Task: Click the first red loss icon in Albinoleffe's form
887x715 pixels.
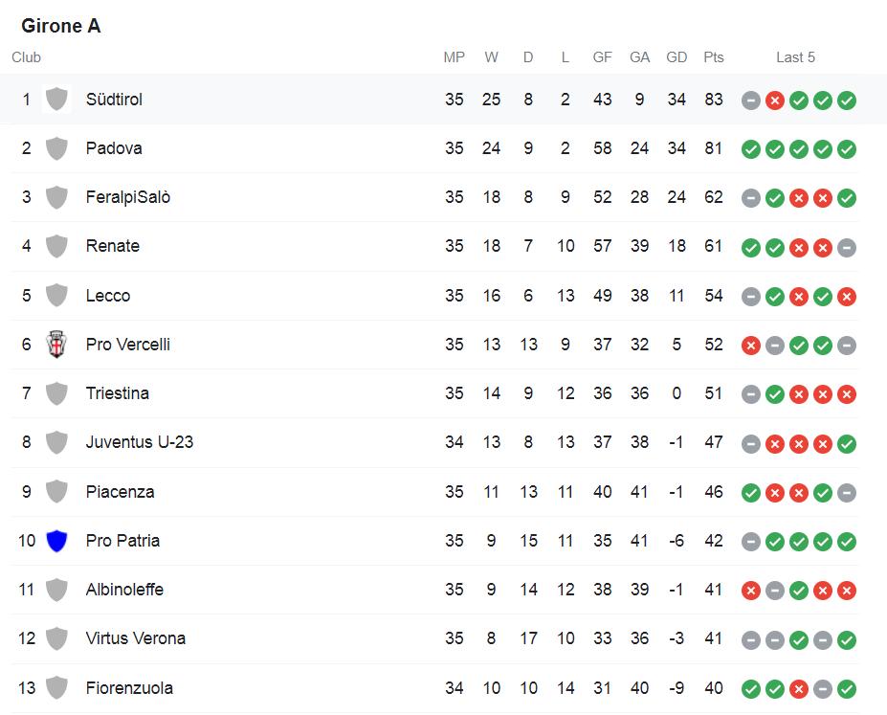Action: 751,591
